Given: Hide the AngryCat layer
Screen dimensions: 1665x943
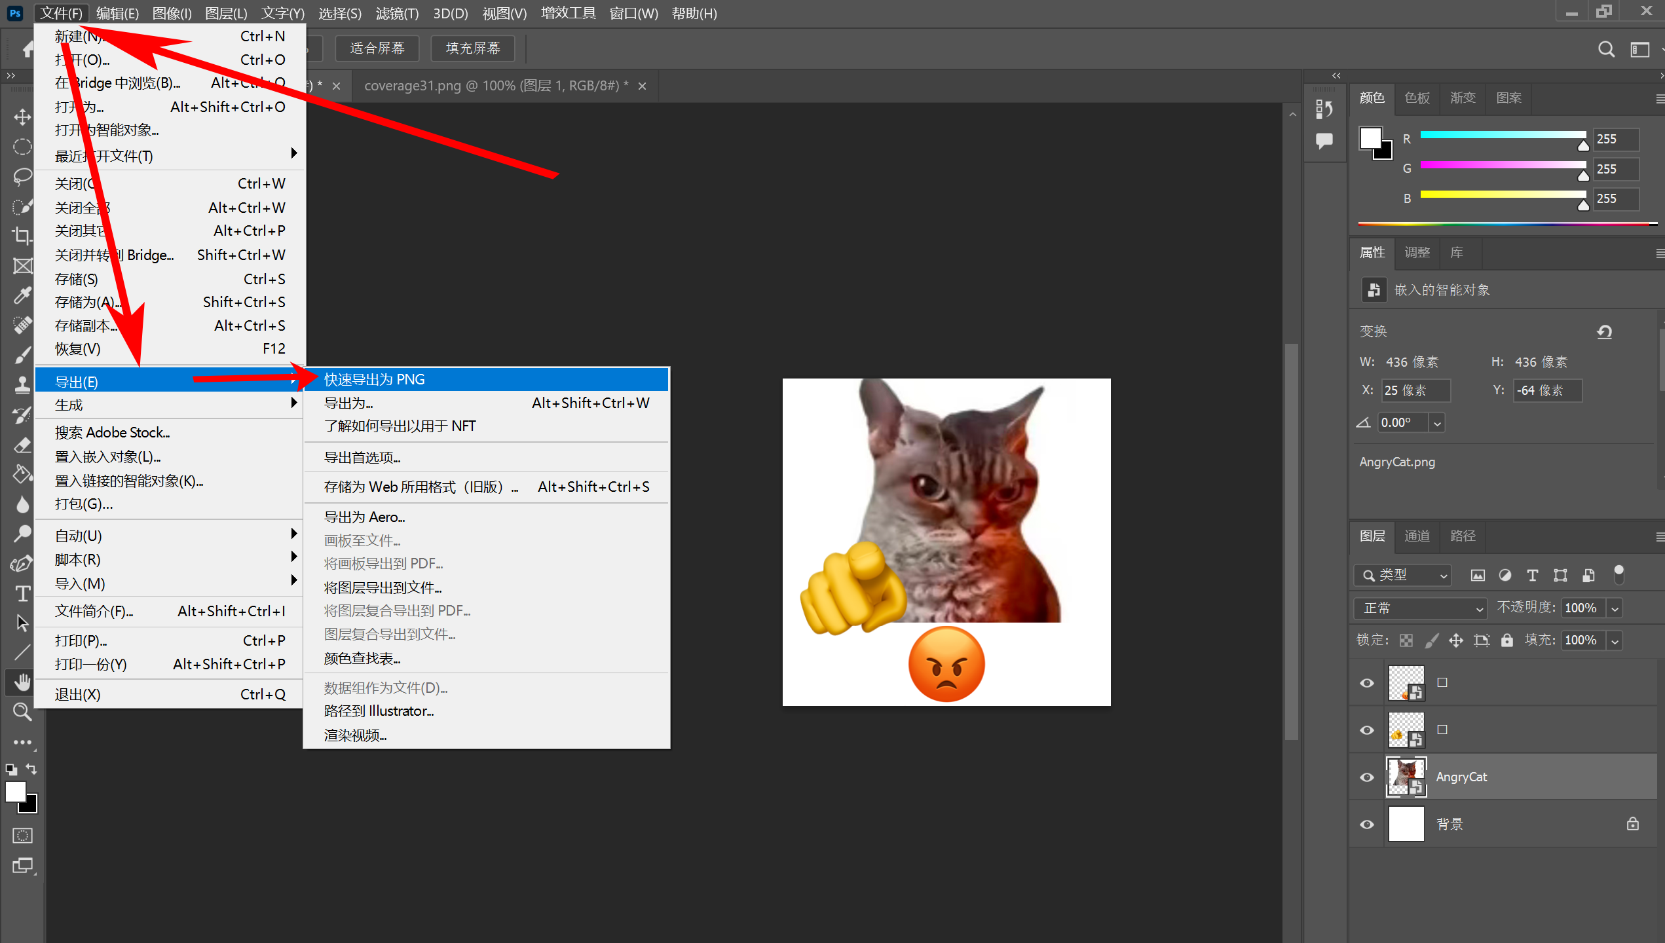Looking at the screenshot, I should coord(1367,777).
